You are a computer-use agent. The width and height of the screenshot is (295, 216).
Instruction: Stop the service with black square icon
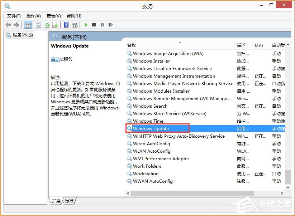coord(94,25)
